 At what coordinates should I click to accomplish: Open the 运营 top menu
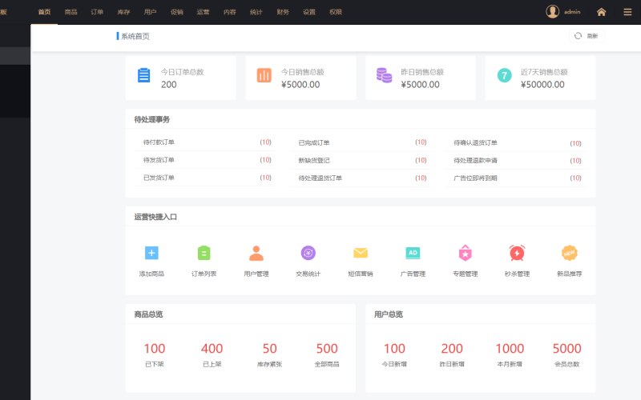point(203,12)
